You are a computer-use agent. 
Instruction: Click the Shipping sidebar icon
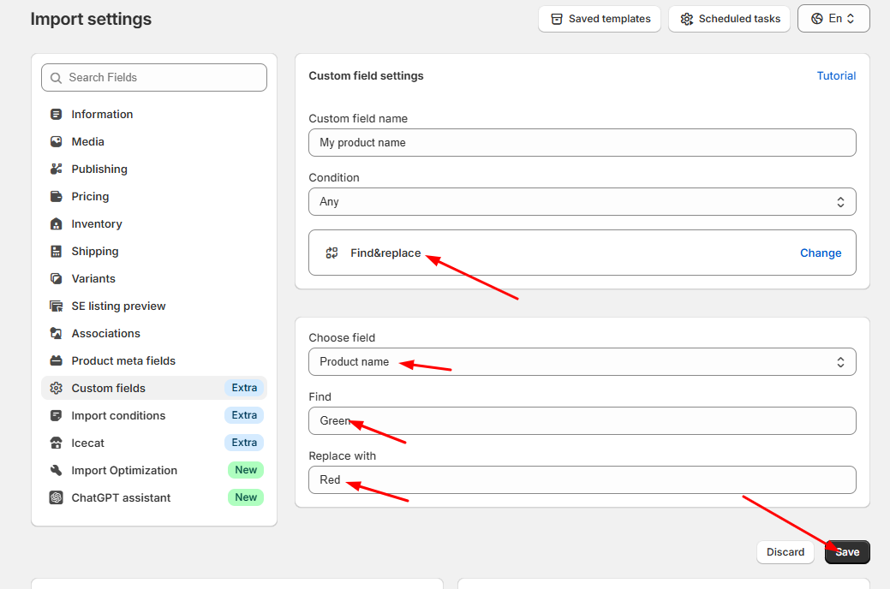[x=57, y=252]
